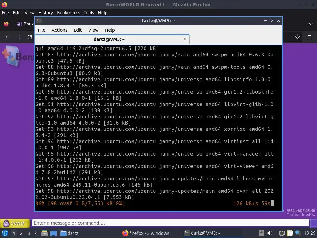Screen dimensions: 317x238
Task: Close the dartz@VM3: ~ terminal tab
Action: (x=185, y=39)
